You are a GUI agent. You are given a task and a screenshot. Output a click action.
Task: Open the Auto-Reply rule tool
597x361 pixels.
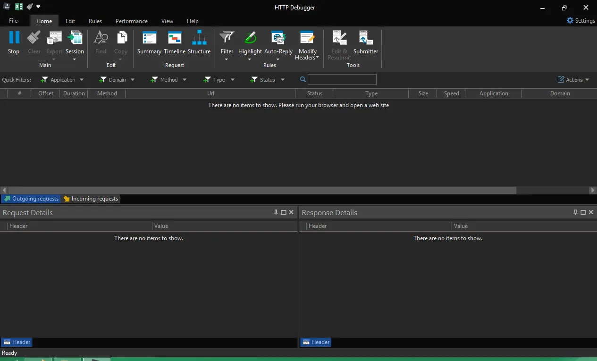click(278, 45)
